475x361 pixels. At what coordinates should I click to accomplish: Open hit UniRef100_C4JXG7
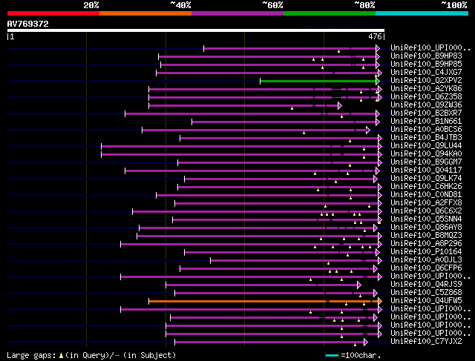pyautogui.click(x=426, y=73)
